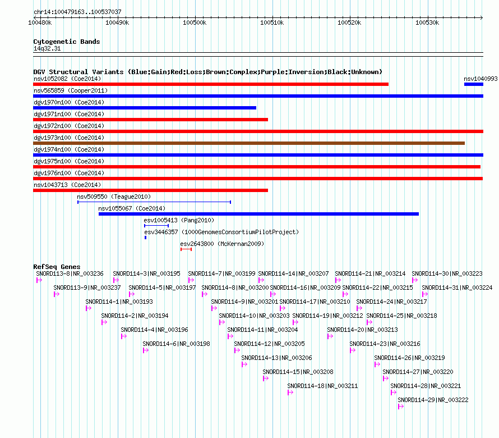
Task: Click the 100520k ruler position label
Action: (x=349, y=22)
